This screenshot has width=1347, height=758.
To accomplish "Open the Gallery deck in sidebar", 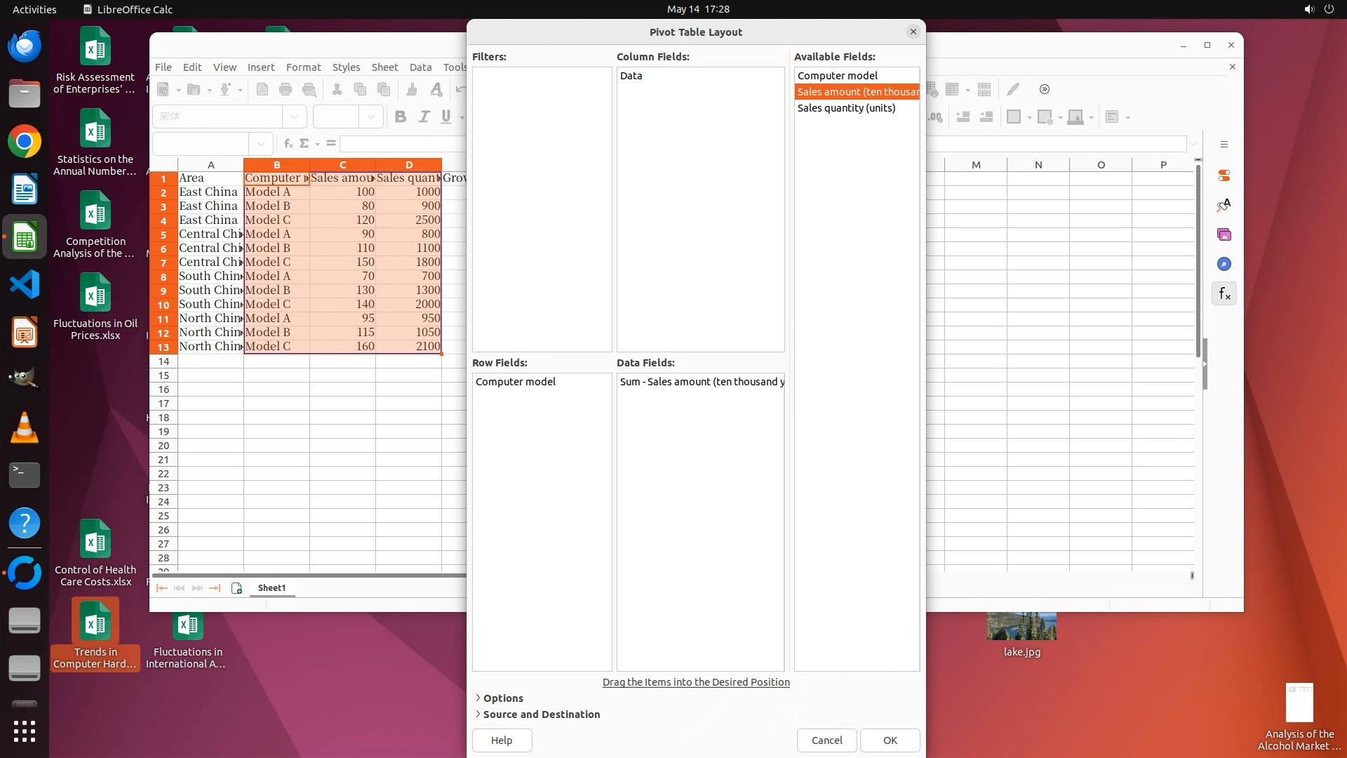I will point(1224,234).
